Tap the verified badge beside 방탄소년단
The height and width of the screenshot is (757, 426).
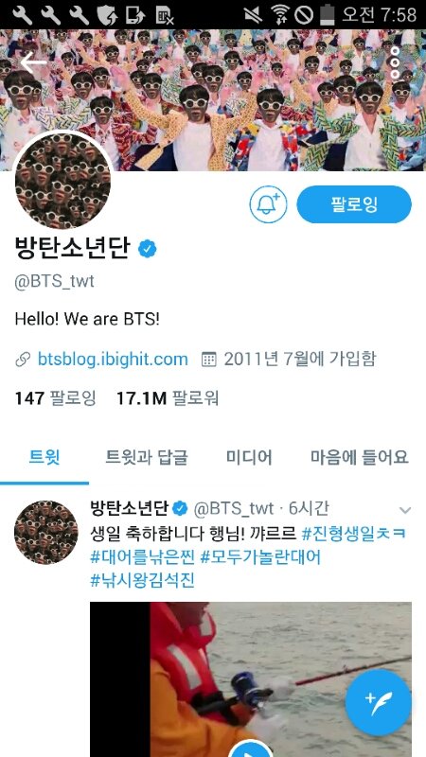click(147, 249)
